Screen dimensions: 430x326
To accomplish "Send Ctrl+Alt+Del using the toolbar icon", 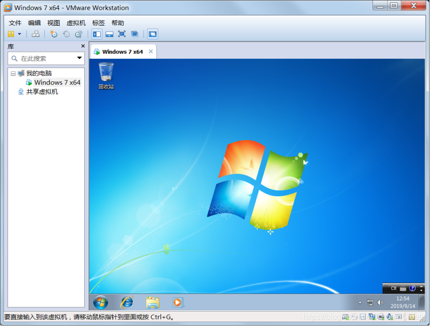I will coord(36,34).
